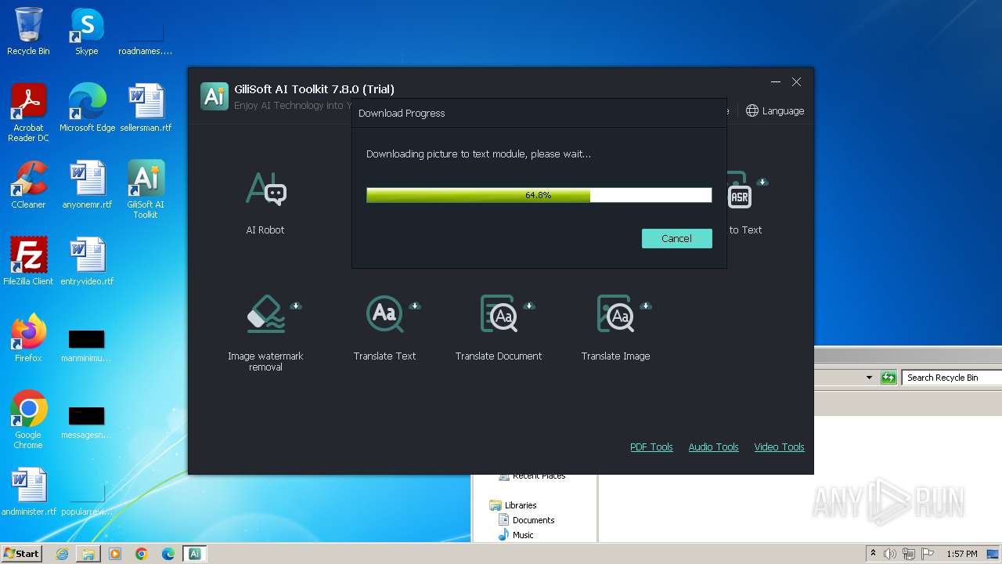Image resolution: width=1002 pixels, height=564 pixels.
Task: Select GiliSoft AI Toolkit desktop shortcut
Action: tap(146, 189)
